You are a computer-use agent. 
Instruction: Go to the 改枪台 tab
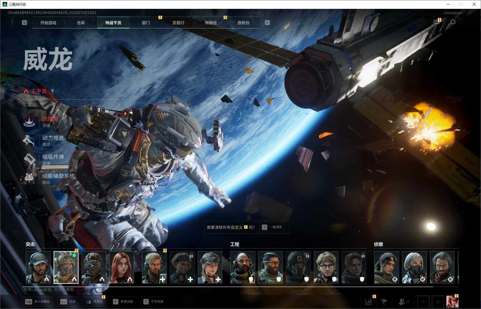tap(243, 23)
